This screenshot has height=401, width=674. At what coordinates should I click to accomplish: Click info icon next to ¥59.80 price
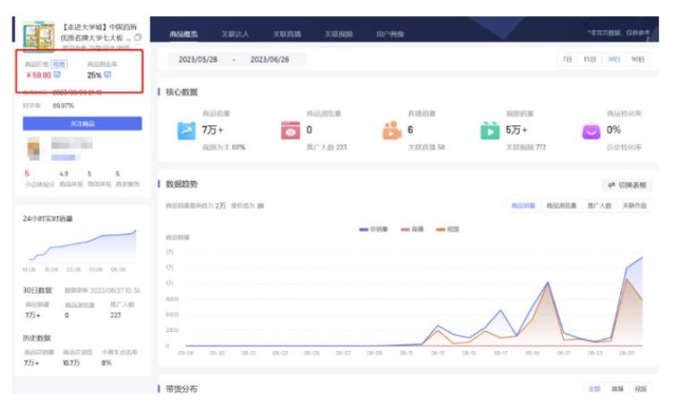pyautogui.click(x=56, y=75)
